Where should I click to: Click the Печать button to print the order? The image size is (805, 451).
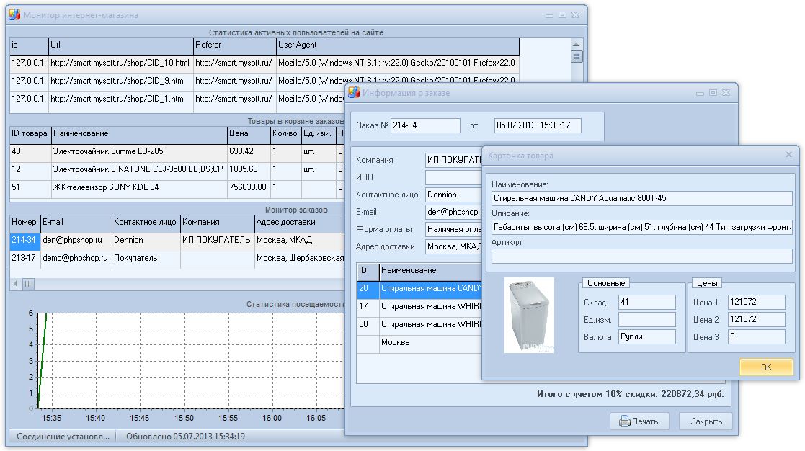pyautogui.click(x=639, y=421)
